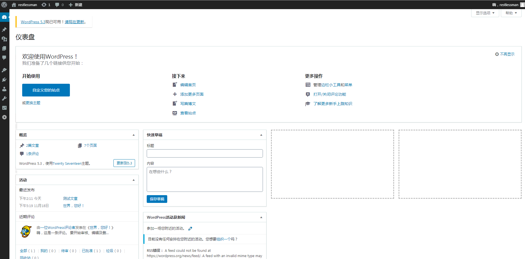Open Posts via the pushpin sidebar icon
525x259 pixels.
tap(4, 30)
